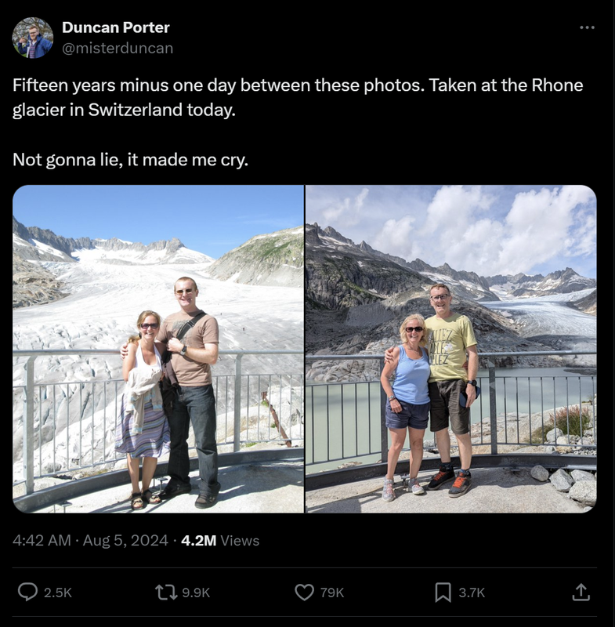Like the tweet with heart icon
The width and height of the screenshot is (615, 627).
(x=305, y=592)
